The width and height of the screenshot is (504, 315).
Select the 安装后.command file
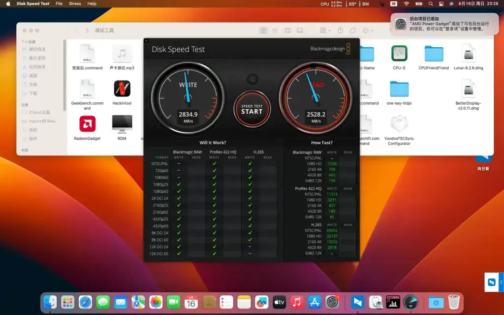point(87,57)
